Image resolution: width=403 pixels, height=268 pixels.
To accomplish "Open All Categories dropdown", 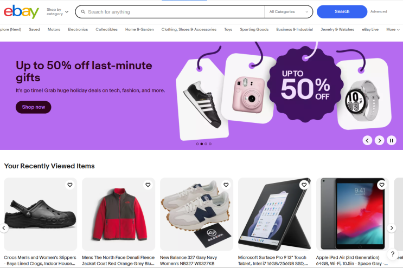I will pyautogui.click(x=289, y=11).
